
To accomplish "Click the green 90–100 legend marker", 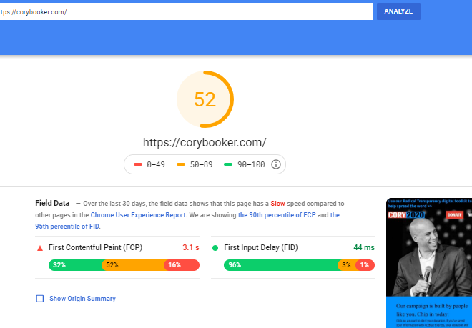I will (x=228, y=164).
